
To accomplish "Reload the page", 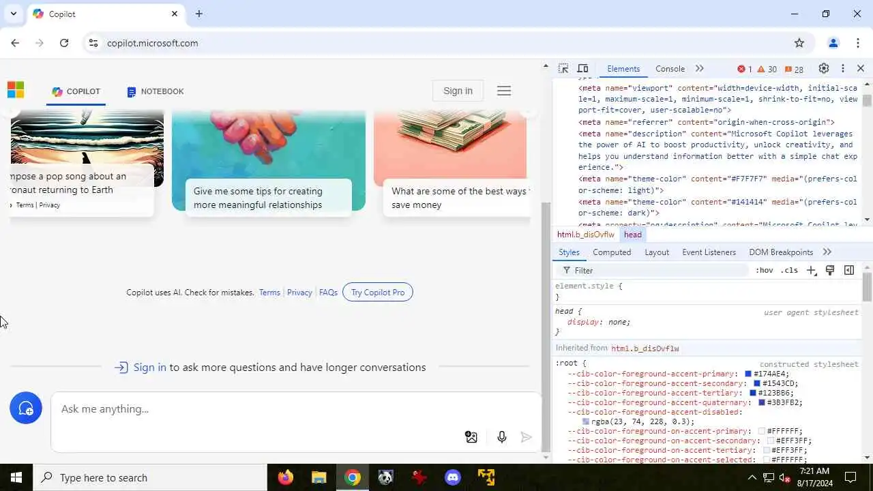I will 64,43.
